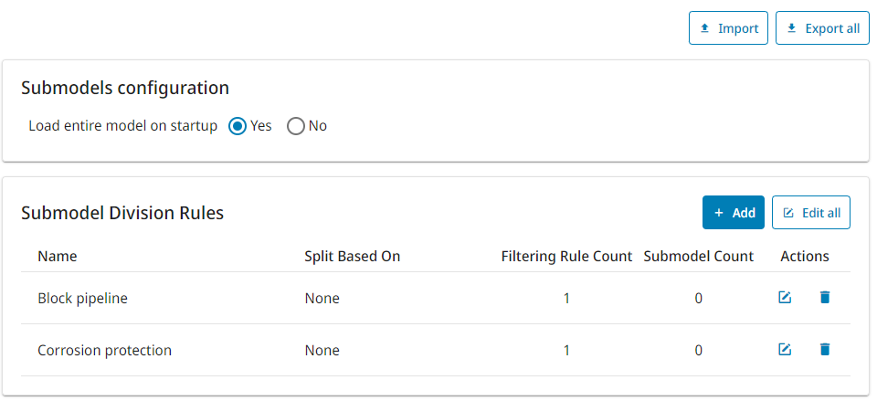The width and height of the screenshot is (877, 401).
Task: Delete the Block pipeline rule
Action: 824,298
